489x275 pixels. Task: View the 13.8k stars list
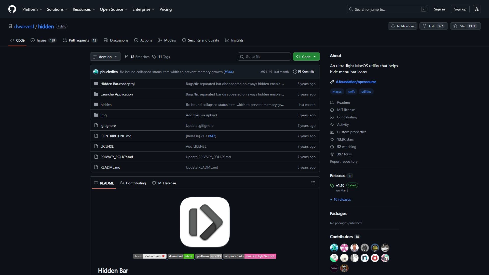[342, 139]
